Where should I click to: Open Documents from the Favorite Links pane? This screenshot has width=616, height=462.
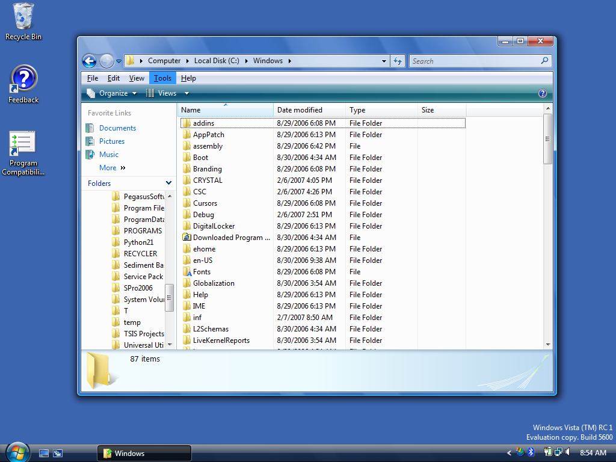coord(118,128)
